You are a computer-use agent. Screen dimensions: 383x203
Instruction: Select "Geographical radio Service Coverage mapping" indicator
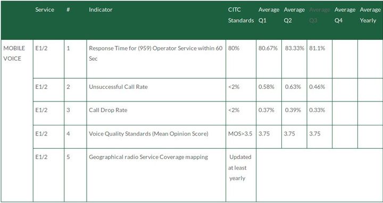click(148, 157)
